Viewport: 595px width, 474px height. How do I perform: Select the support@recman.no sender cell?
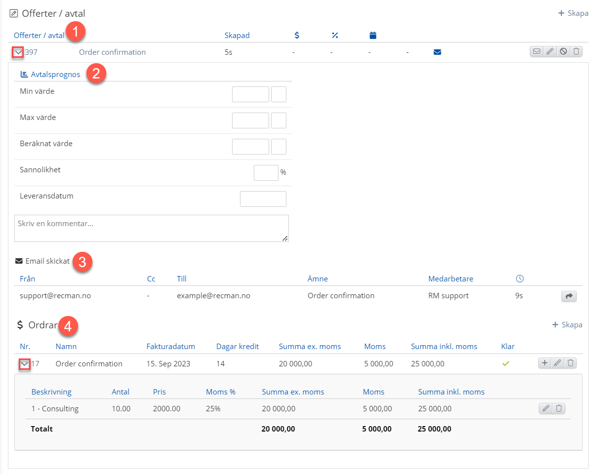pyautogui.click(x=55, y=296)
